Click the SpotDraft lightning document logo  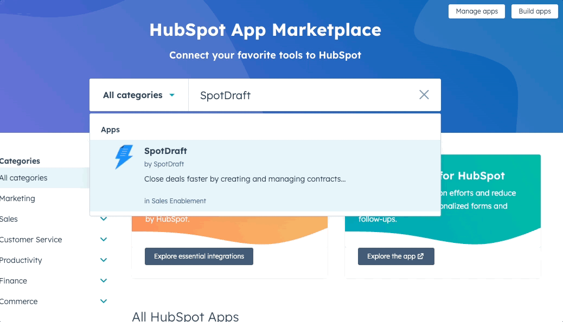pyautogui.click(x=124, y=157)
